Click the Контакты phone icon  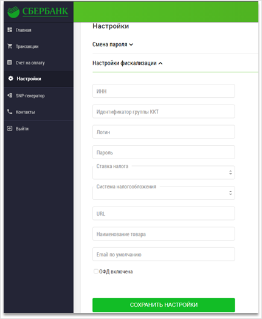[10, 112]
